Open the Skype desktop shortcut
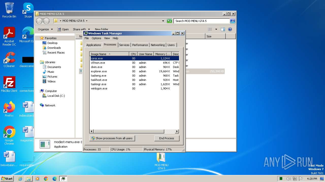This screenshot has height=182, width=325. [28, 10]
